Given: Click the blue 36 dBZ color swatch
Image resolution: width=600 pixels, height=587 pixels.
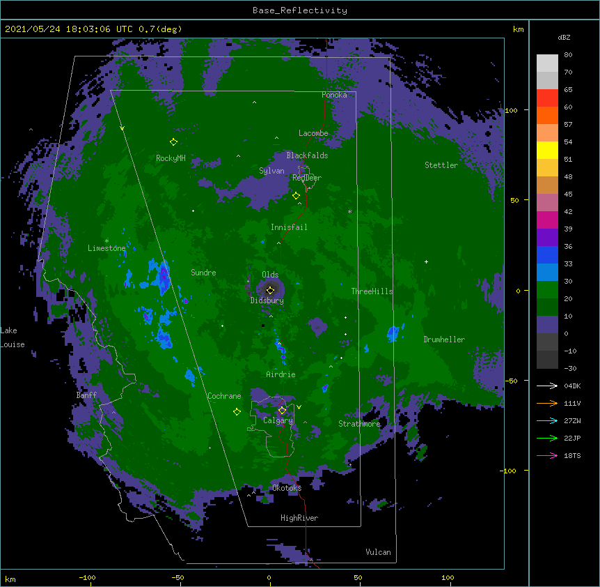Looking at the screenshot, I should coord(547,254).
